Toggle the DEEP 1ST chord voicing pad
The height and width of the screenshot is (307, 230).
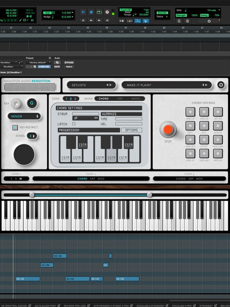(190, 153)
